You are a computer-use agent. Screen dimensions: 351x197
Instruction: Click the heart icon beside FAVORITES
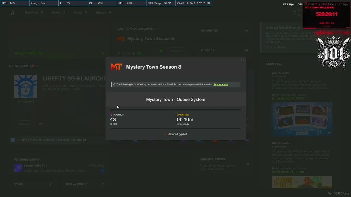[247, 31]
